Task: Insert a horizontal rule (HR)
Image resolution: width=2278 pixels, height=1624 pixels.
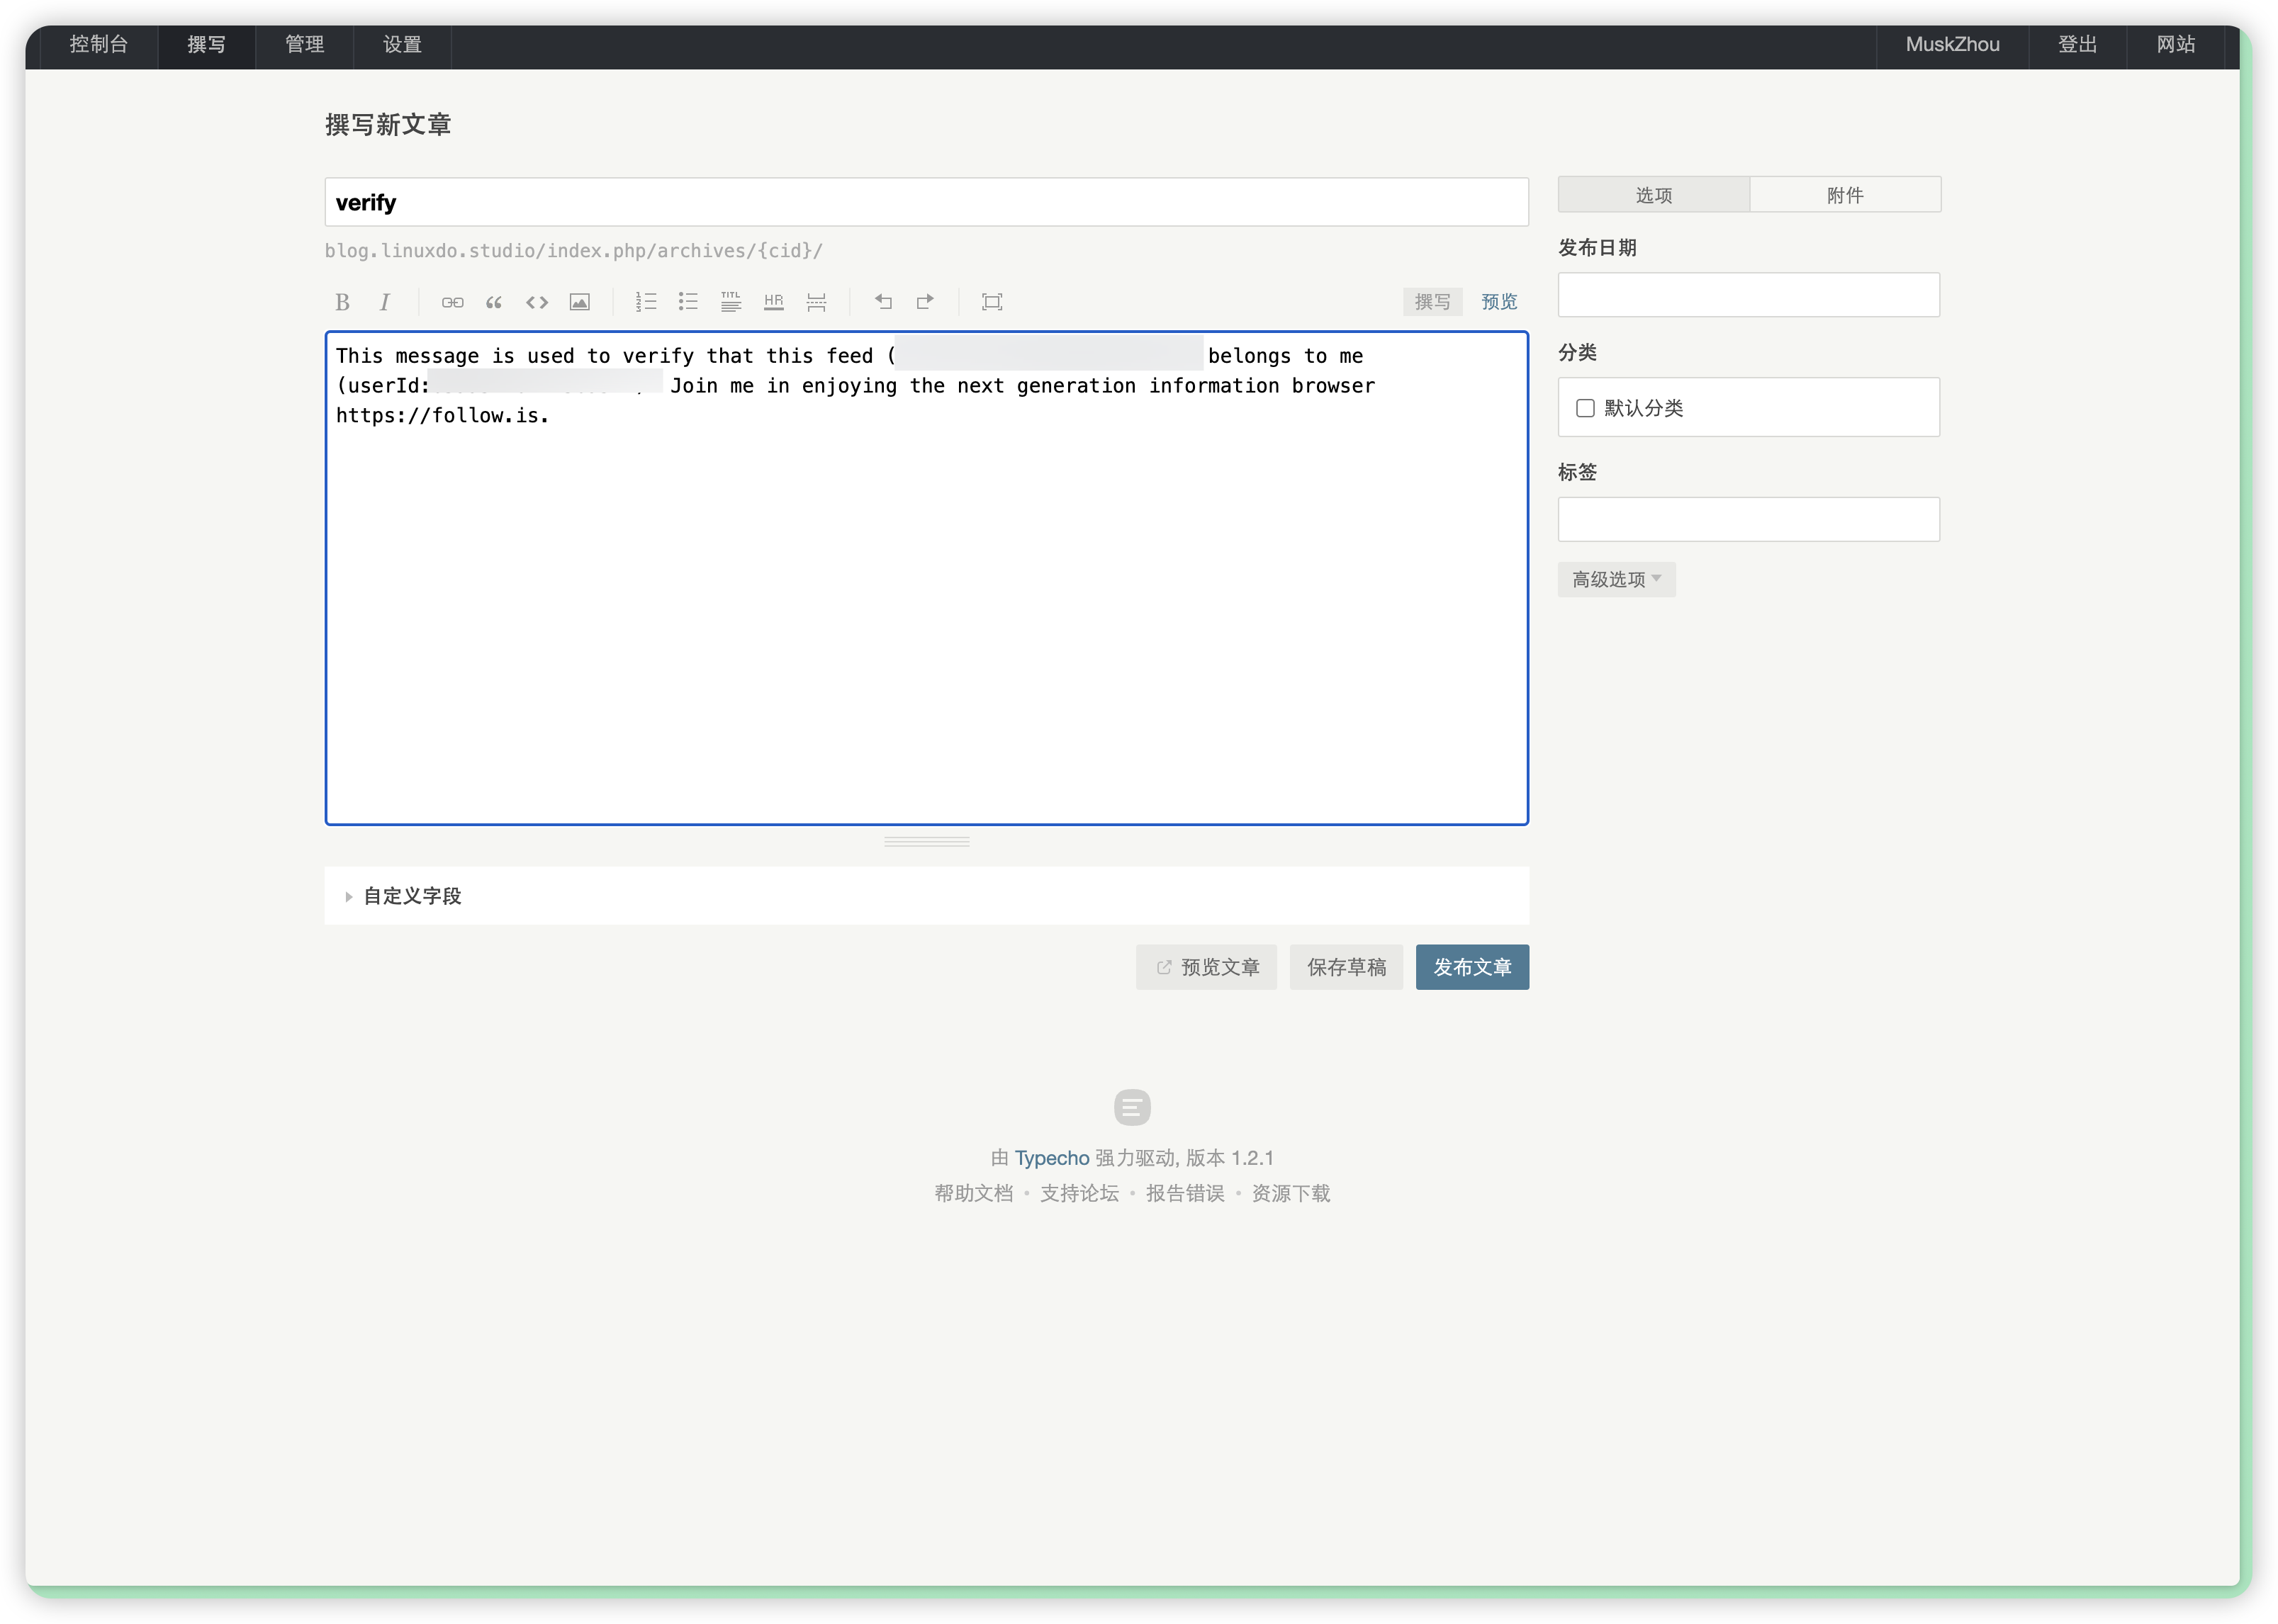Action: (773, 302)
